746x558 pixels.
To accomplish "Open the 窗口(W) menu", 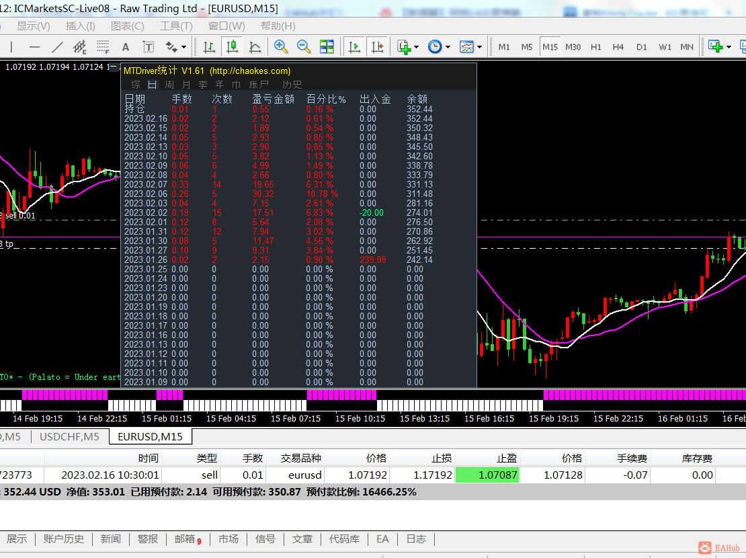I will [226, 26].
